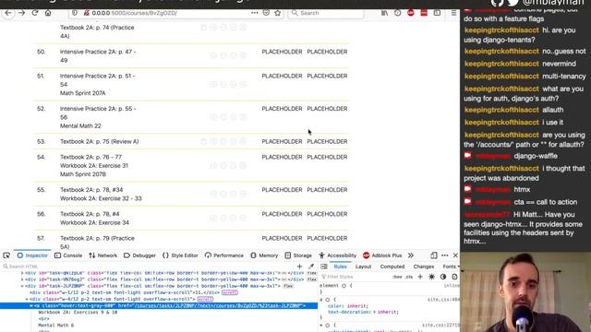Select the Rules sidebar tab
This screenshot has height=332, width=591.
click(x=341, y=267)
